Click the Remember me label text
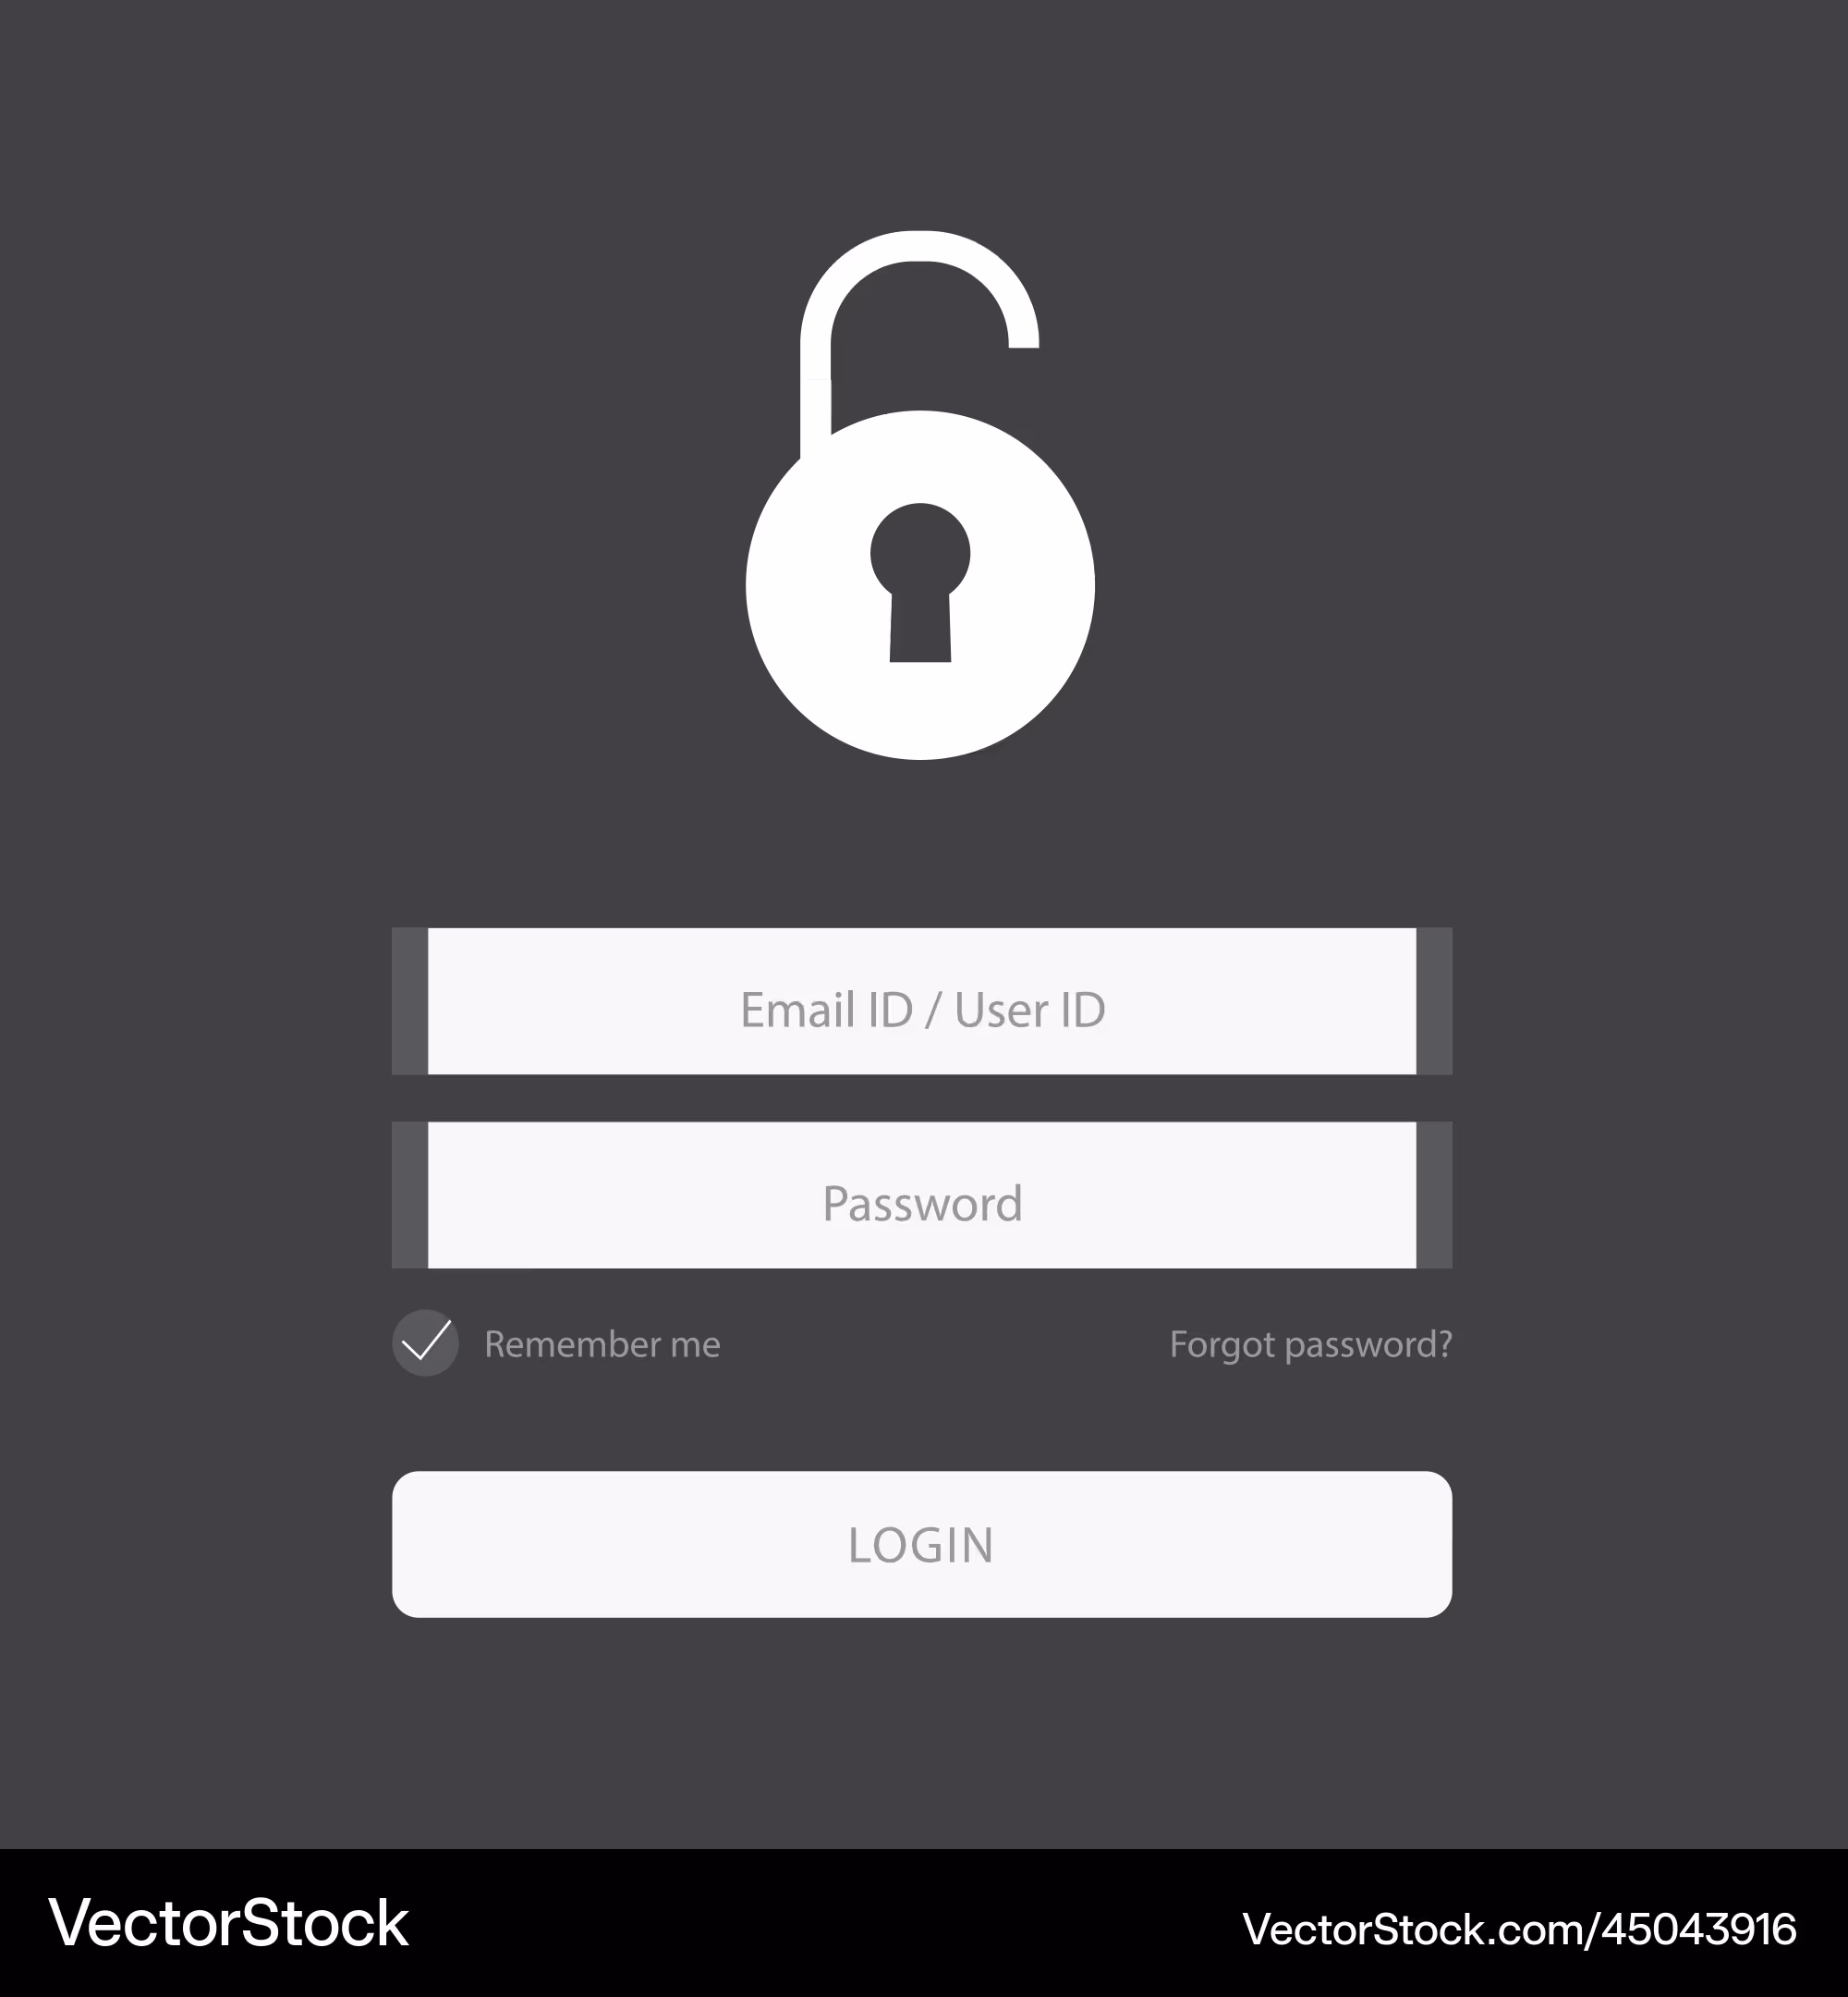Viewport: 1848px width, 1997px height. click(602, 1343)
